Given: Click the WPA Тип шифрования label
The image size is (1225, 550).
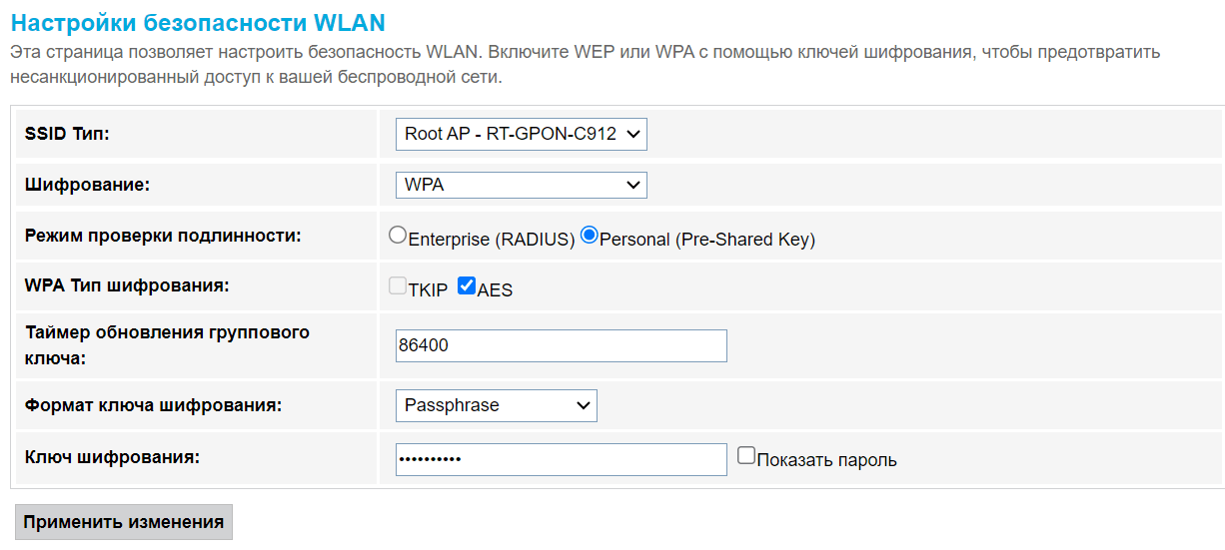Looking at the screenshot, I should 126,286.
